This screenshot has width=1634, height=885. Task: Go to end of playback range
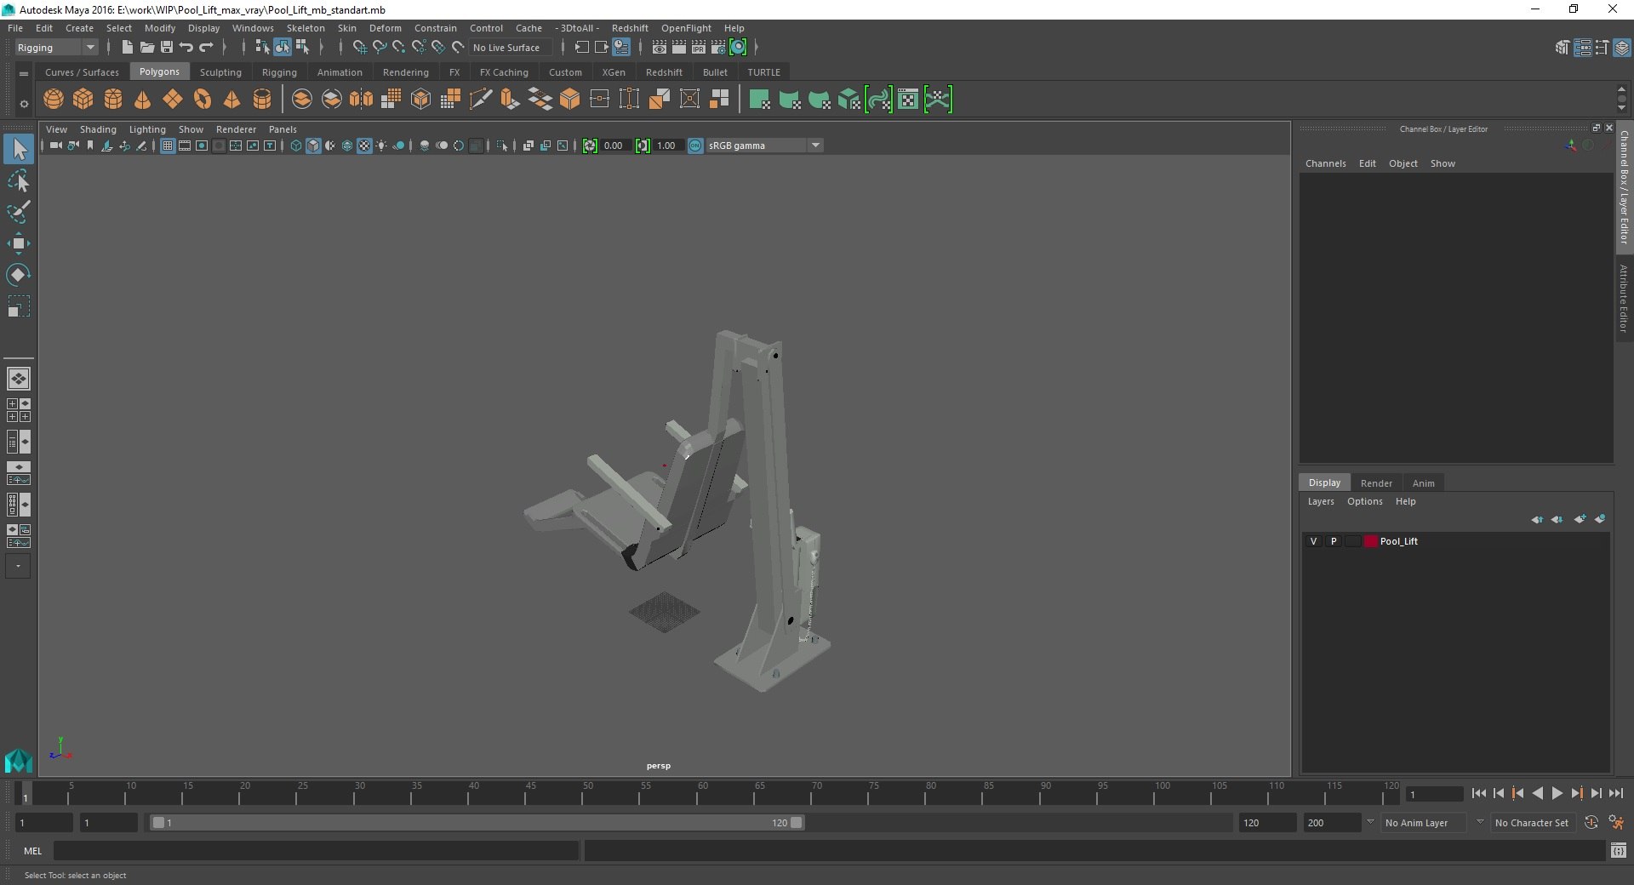(x=1615, y=793)
